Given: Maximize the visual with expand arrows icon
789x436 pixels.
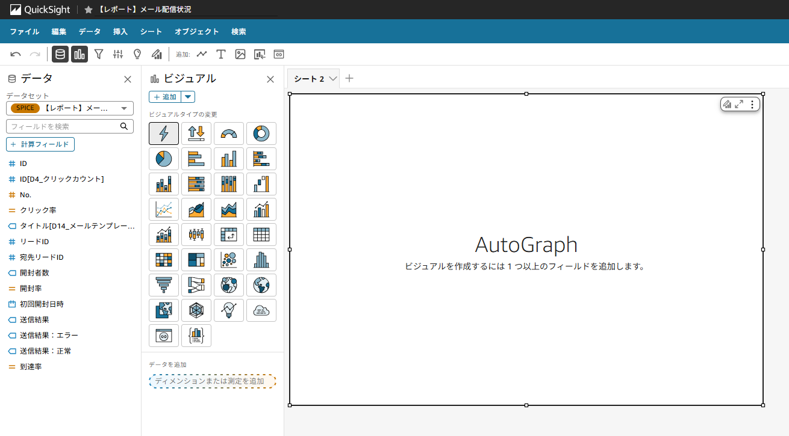Looking at the screenshot, I should (739, 105).
